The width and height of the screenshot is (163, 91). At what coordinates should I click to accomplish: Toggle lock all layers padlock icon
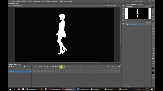click(30, 70)
